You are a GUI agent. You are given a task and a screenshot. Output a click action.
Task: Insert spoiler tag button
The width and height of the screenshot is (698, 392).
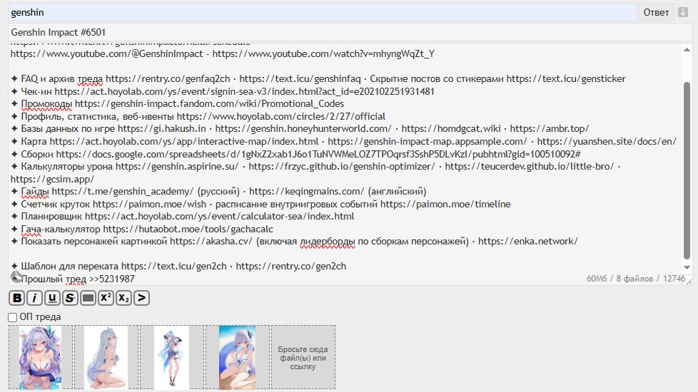(88, 298)
